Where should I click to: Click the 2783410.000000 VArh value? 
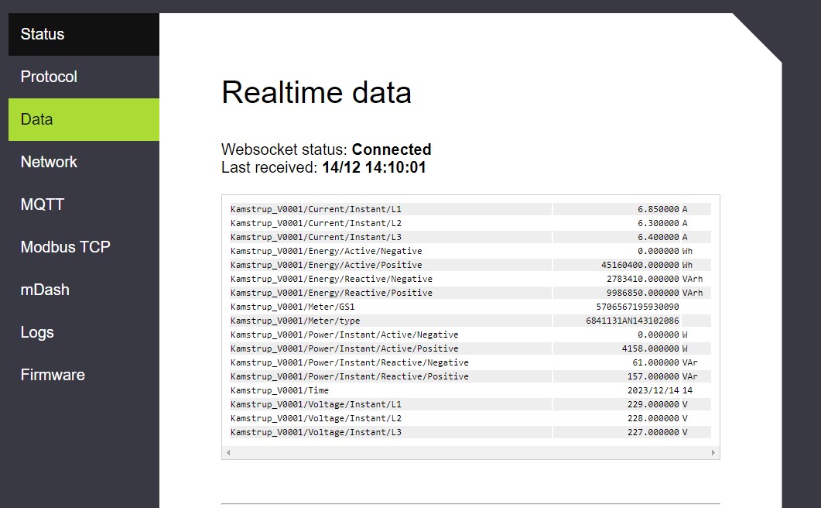click(x=642, y=279)
